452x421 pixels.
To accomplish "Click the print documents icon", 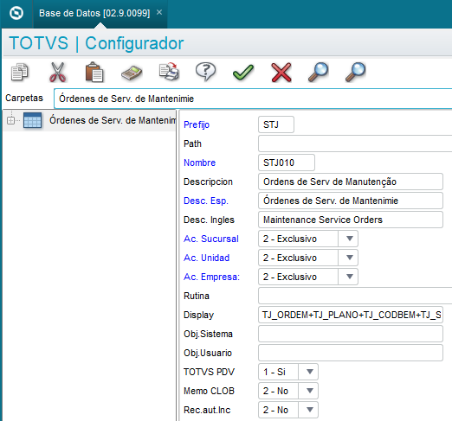I will point(169,72).
